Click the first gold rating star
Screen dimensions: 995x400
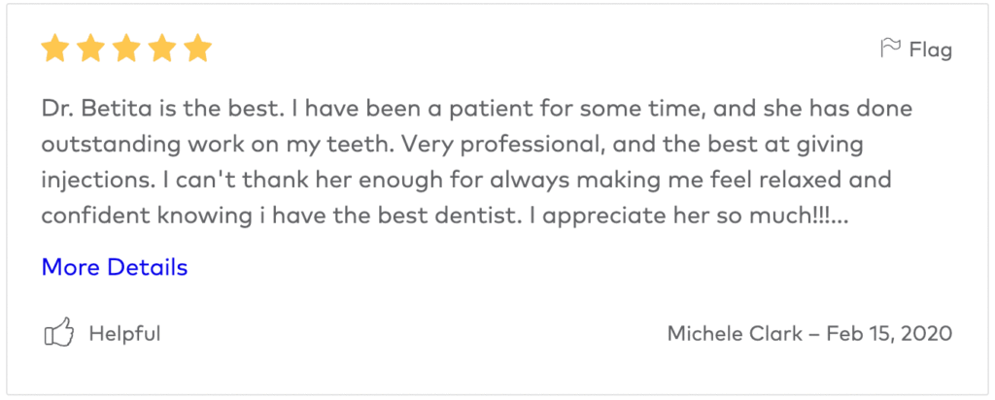click(x=55, y=48)
